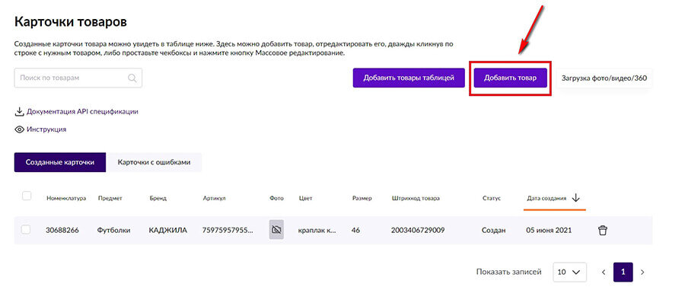Image resolution: width=685 pixels, height=290 pixels.
Task: Click the eye icon next to Инструкция
Action: click(x=19, y=129)
